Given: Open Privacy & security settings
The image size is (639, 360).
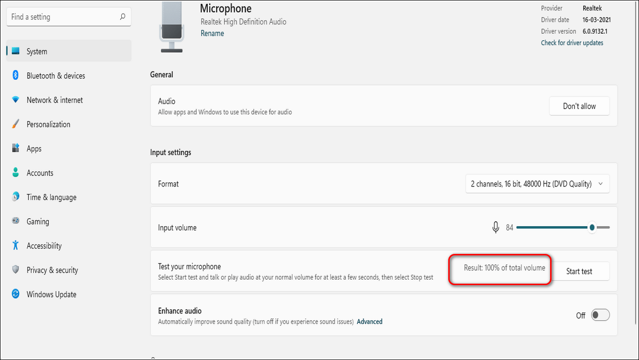Looking at the screenshot, I should (52, 270).
